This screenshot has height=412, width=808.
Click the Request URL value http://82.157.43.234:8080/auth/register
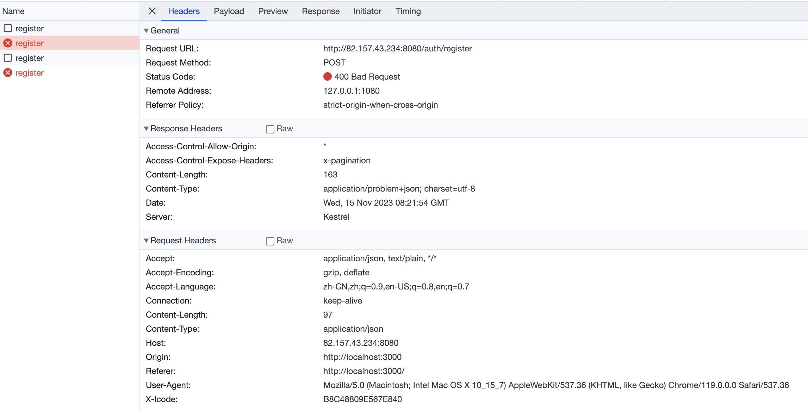398,49
